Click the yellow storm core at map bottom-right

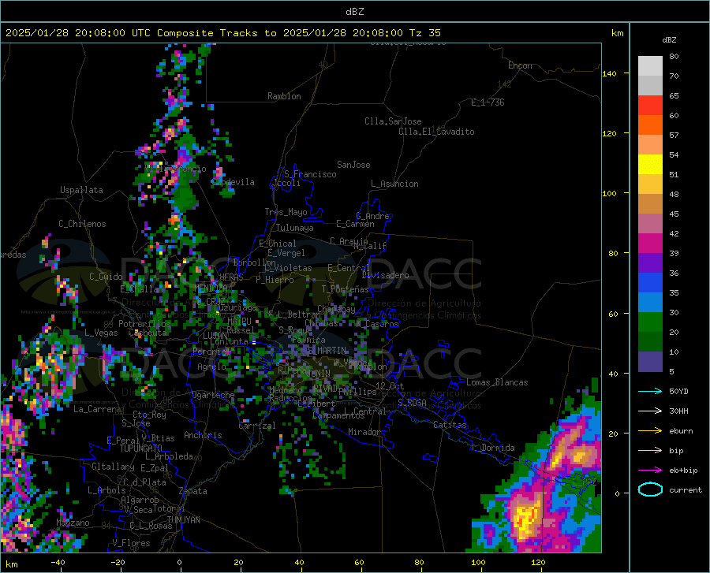pyautogui.click(x=527, y=519)
